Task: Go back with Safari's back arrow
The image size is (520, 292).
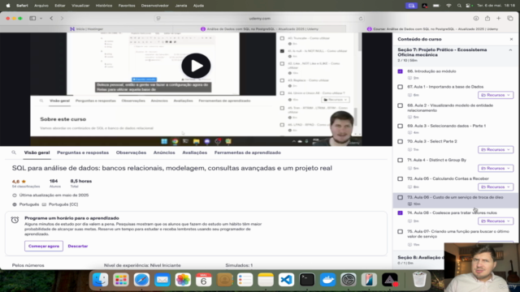Action: 51,19
